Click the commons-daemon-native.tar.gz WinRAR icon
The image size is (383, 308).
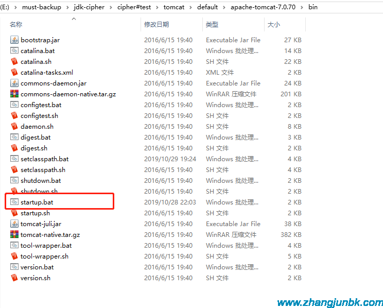pos(14,94)
